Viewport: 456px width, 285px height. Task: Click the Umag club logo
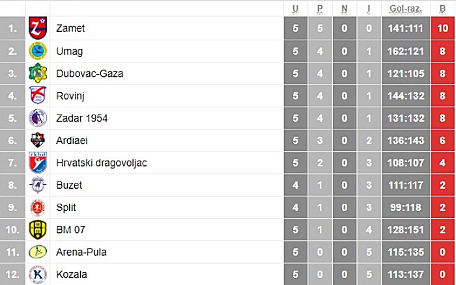(38, 51)
